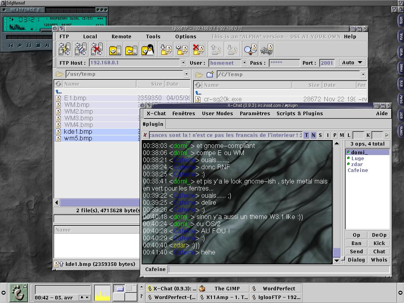Viewport: 404px width, 303px height.
Task: Click the Connect (lightning) icon in IglooFTP toolbar
Action: (x=64, y=49)
